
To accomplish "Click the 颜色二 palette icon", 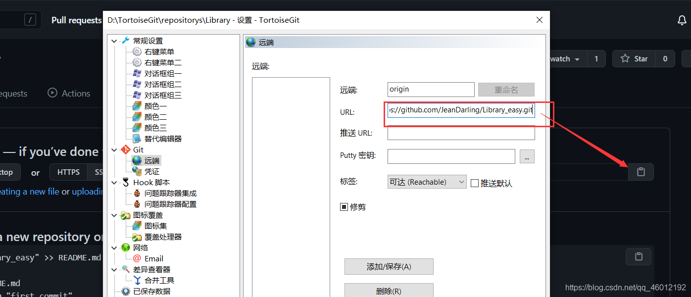I will pyautogui.click(x=137, y=117).
